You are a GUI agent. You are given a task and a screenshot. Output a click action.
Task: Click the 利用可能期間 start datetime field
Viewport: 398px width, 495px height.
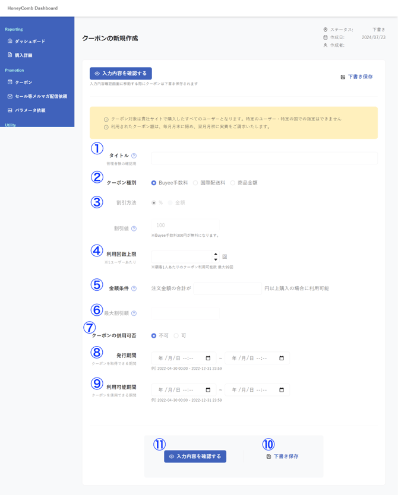[184, 390]
